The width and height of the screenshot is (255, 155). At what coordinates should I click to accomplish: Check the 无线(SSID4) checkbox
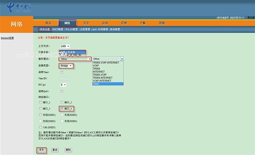pyautogui.click(x=62, y=121)
